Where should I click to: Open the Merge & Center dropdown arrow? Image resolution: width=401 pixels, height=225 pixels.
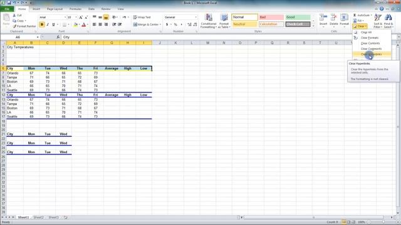pyautogui.click(x=160, y=24)
